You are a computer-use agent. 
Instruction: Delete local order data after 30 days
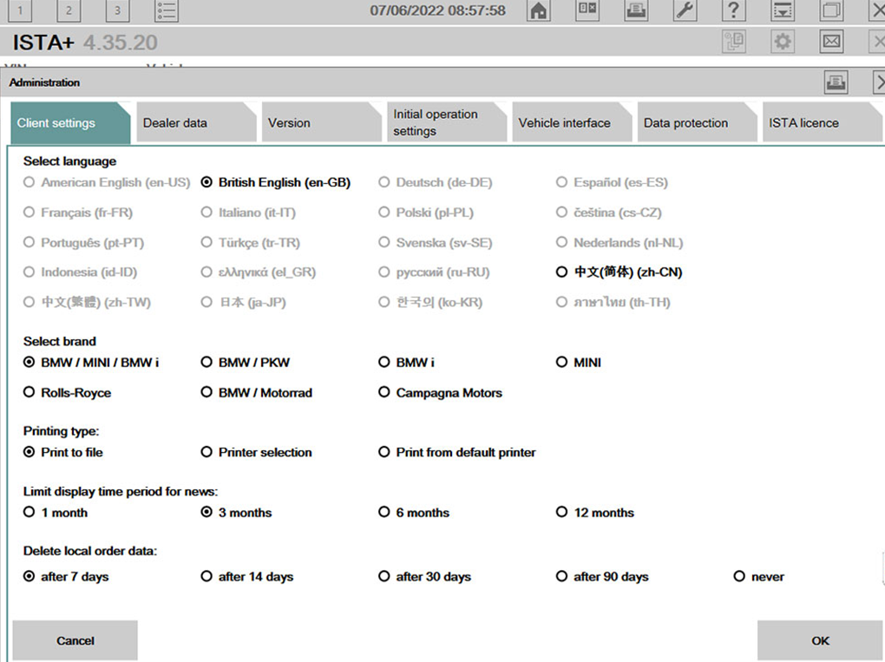tap(424, 576)
